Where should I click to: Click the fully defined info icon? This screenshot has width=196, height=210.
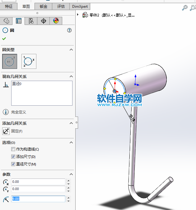tap(6, 112)
